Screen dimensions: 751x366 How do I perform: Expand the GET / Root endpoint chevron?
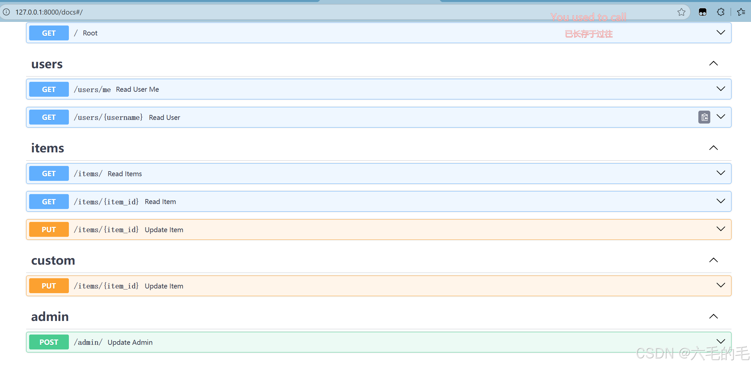pyautogui.click(x=721, y=32)
